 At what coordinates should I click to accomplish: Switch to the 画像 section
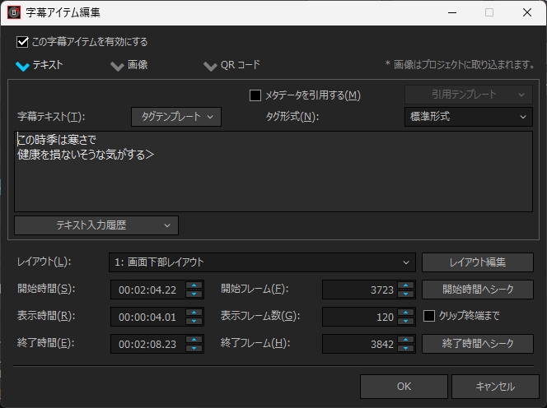tap(129, 65)
